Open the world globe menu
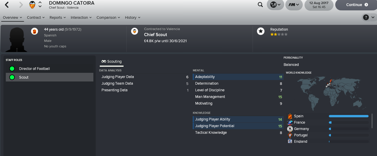377x156 pixels. click(275, 5)
